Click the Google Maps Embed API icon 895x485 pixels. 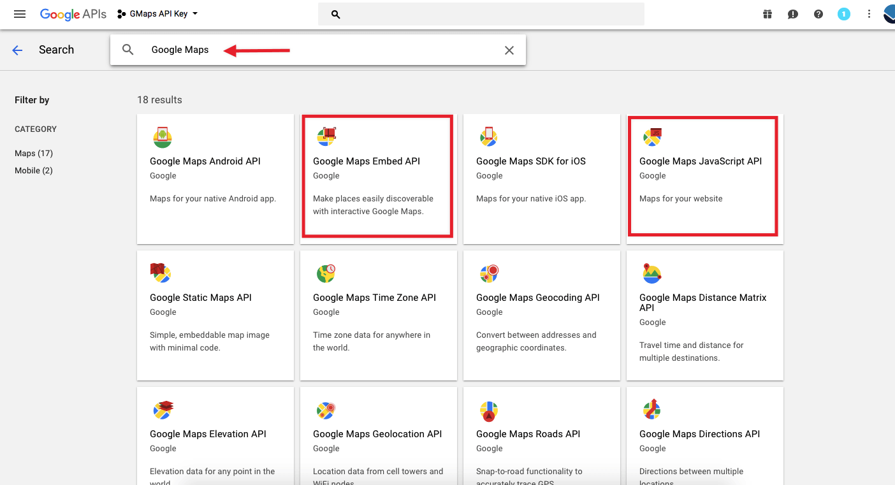point(326,137)
